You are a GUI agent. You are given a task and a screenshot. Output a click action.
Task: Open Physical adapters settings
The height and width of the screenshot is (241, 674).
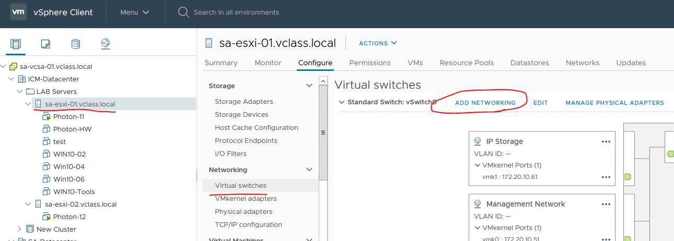point(243,212)
